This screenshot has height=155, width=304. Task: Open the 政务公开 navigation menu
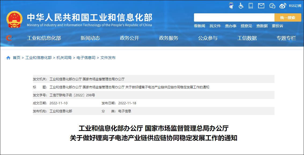(x=130, y=38)
